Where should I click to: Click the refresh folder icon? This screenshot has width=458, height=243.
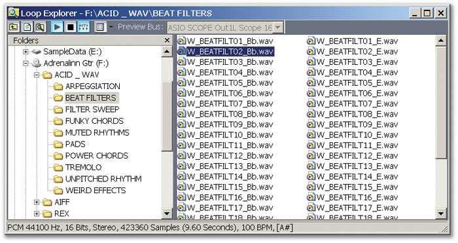pyautogui.click(x=27, y=28)
